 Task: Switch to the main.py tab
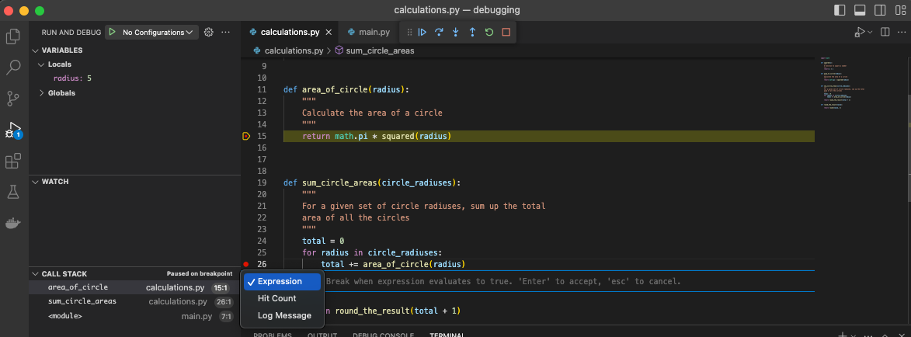[x=368, y=32]
